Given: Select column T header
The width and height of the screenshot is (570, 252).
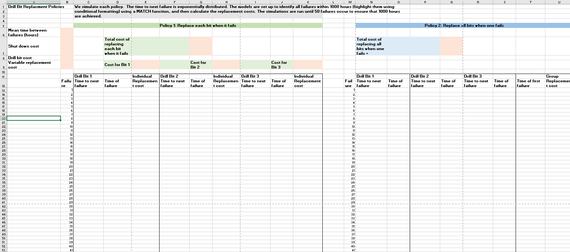Looking at the screenshot, I should (x=530, y=2).
